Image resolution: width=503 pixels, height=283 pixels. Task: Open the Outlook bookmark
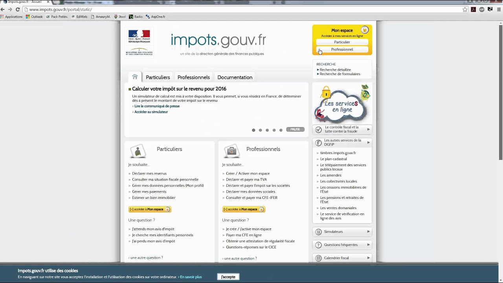(34, 17)
